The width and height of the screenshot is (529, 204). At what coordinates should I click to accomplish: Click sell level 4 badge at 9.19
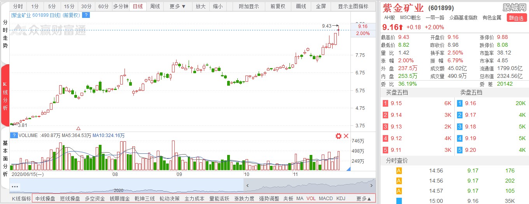pyautogui.click(x=460, y=138)
